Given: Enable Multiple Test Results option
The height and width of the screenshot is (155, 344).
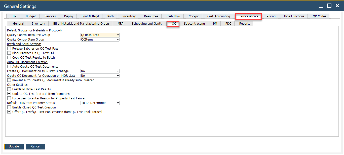Looking at the screenshot, I should 9,89.
